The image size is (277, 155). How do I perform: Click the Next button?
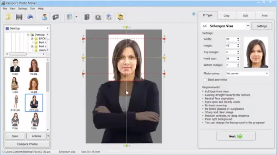pos(236,136)
